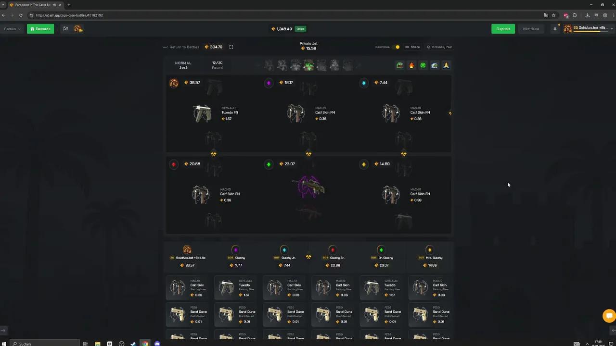Viewport: 616px width, 346px height.
Task: Open the Withdraw page
Action: (x=531, y=29)
